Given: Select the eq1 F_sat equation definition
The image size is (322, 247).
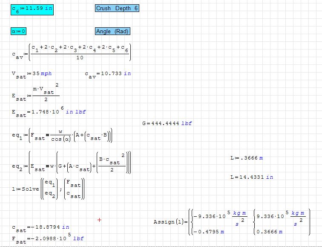Looking at the screenshot, I should (62, 137).
